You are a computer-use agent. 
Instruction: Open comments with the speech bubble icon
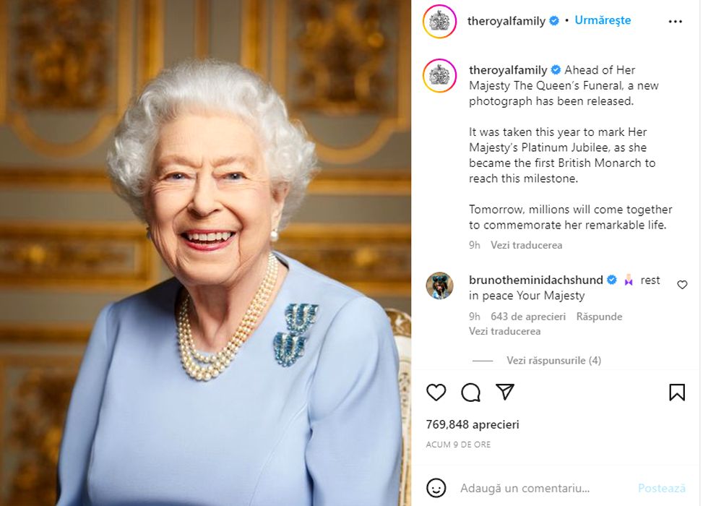(x=470, y=393)
